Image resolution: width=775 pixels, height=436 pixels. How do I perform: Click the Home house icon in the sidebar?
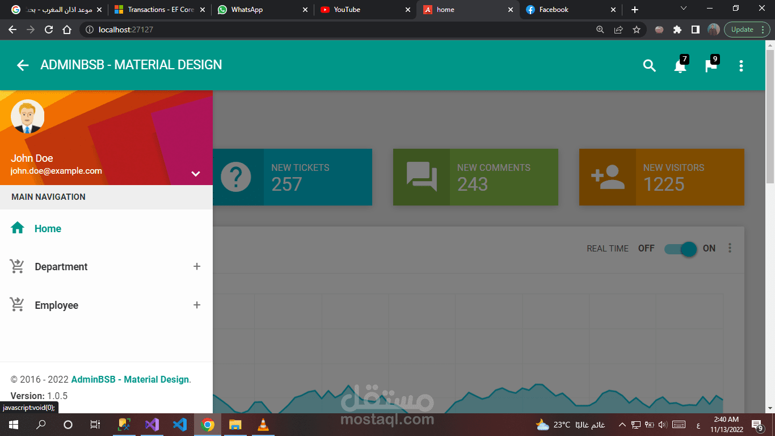[x=18, y=228]
